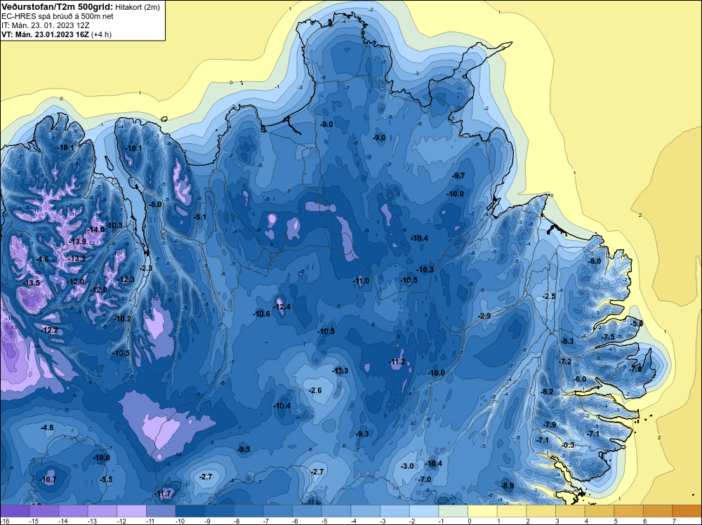Click the '-2.5' temperature value on the map
Image resolution: width=702 pixels, height=525 pixels.
[x=549, y=296]
